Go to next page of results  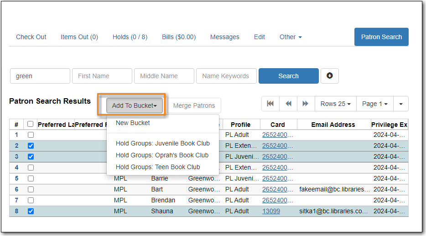click(x=306, y=104)
